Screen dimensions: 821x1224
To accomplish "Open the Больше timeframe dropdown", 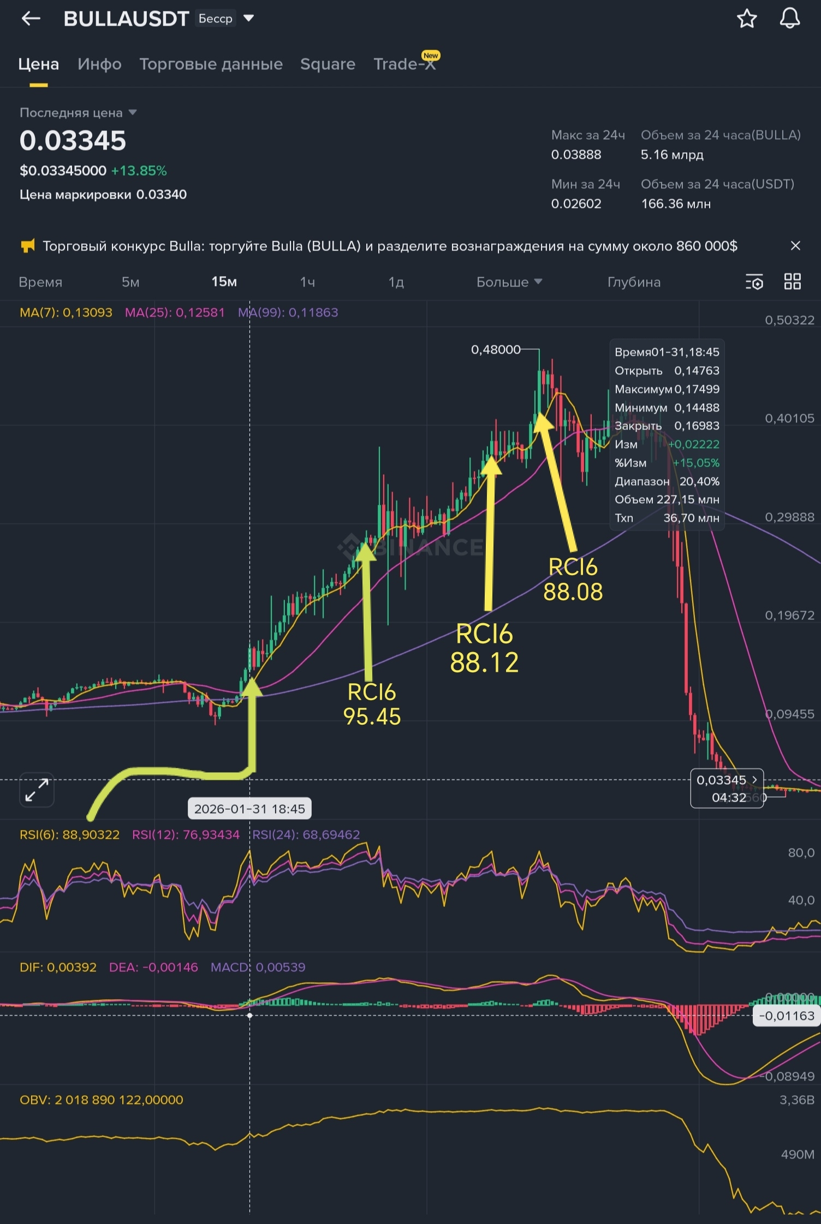I will [509, 282].
